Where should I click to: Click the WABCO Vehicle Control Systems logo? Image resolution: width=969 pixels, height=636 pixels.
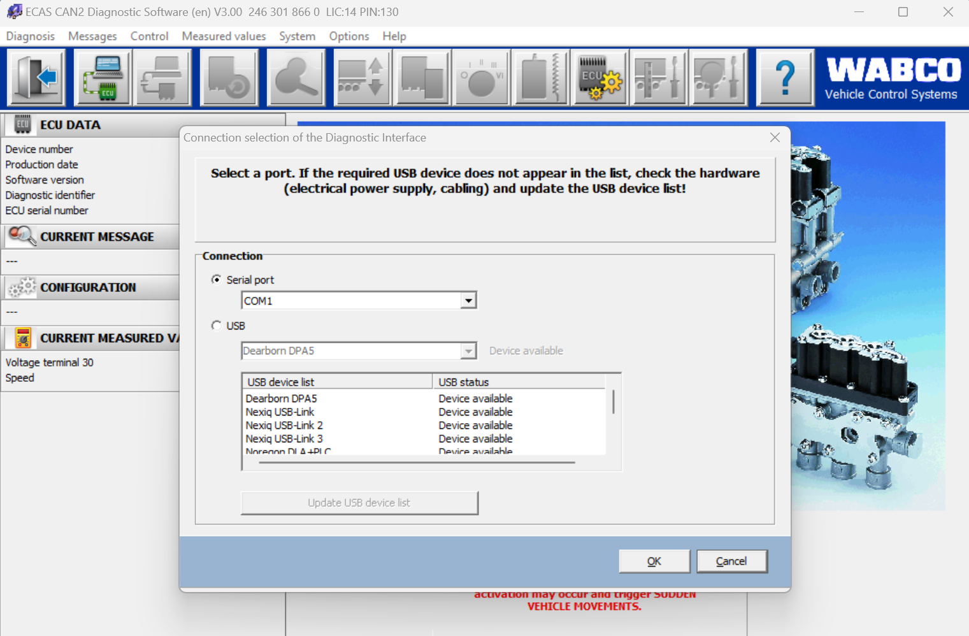(892, 78)
